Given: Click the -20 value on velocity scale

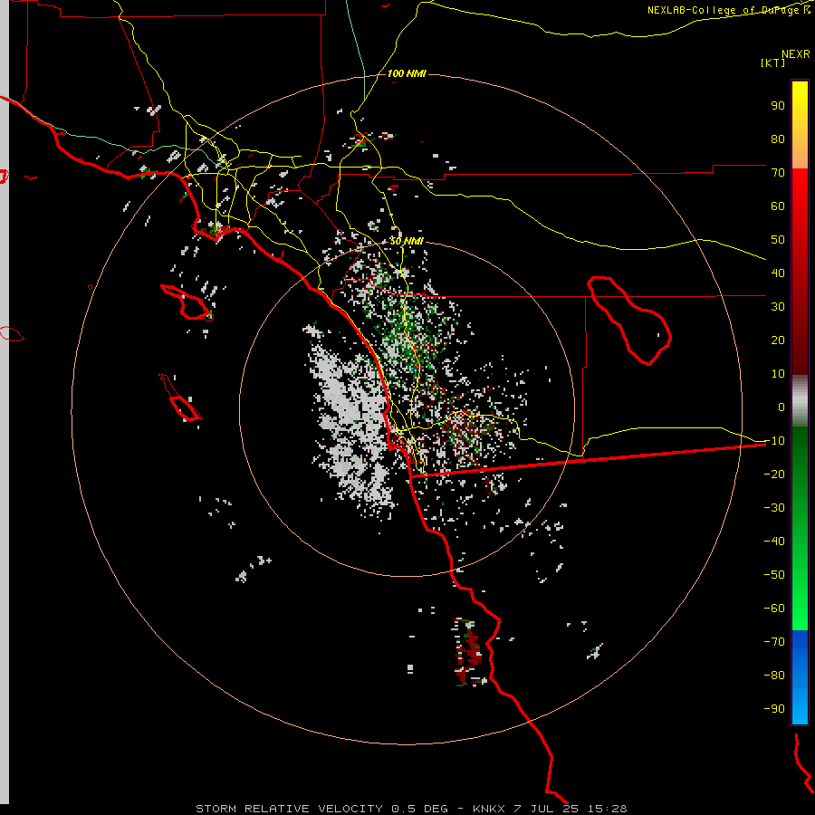Looking at the screenshot, I should 774,474.
